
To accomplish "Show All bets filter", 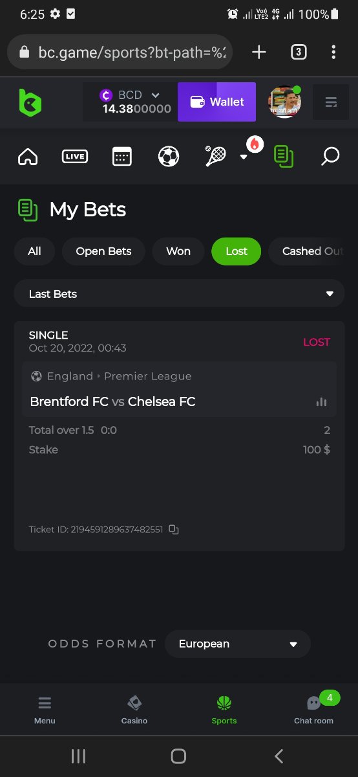I will click(35, 251).
